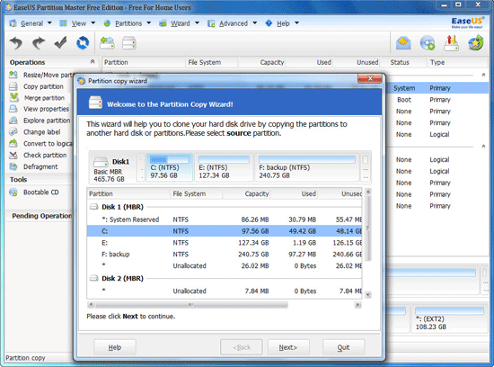The width and height of the screenshot is (494, 367).
Task: Open the newsletter envelope icon
Action: pos(403,43)
